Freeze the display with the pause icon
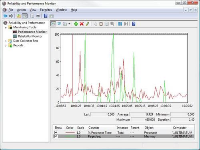Viewport: 200px width, 150px height. [120, 24]
